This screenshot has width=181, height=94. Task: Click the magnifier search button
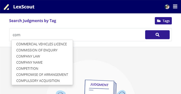point(157,35)
